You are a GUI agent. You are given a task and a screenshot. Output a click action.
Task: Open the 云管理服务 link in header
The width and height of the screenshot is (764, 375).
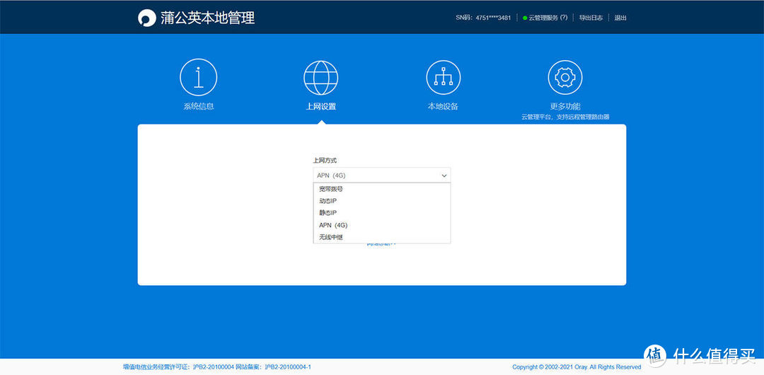click(x=543, y=18)
